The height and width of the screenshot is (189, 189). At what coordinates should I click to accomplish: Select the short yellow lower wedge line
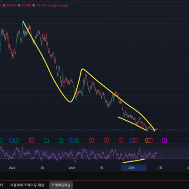coord(133,123)
